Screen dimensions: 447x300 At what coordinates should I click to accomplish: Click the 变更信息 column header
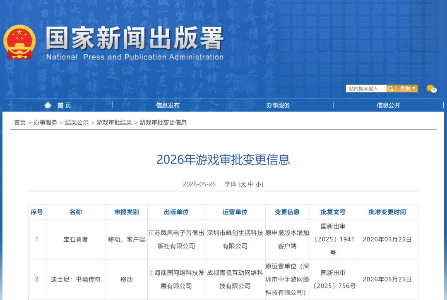coord(287,212)
